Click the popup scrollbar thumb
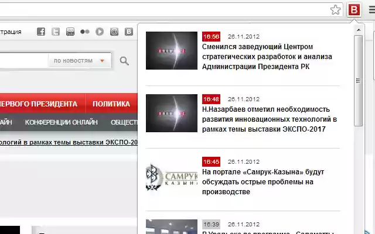 358,81
